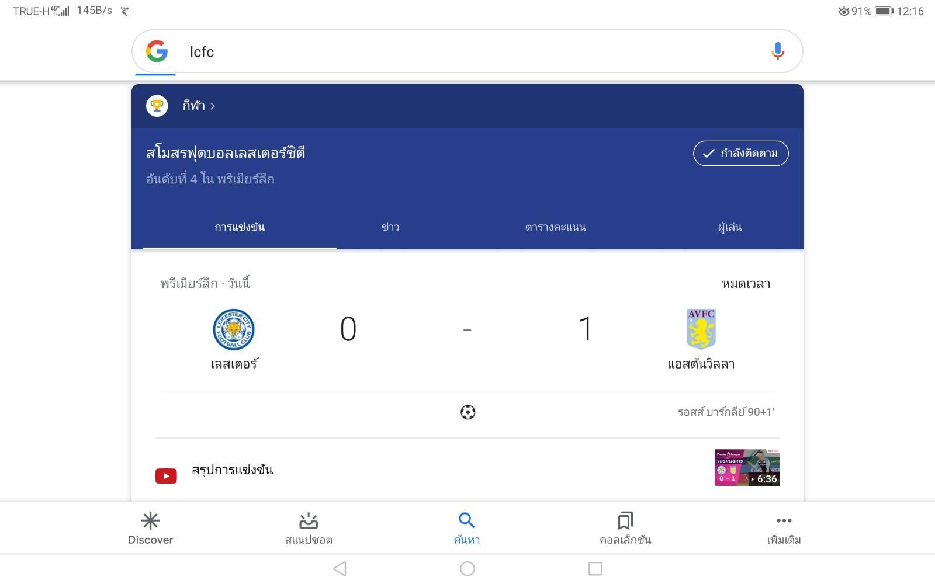This screenshot has width=935, height=584.
Task: Tap the goal scorer รอสส์ บาร์กลีย์ 90+1'
Action: [726, 412]
